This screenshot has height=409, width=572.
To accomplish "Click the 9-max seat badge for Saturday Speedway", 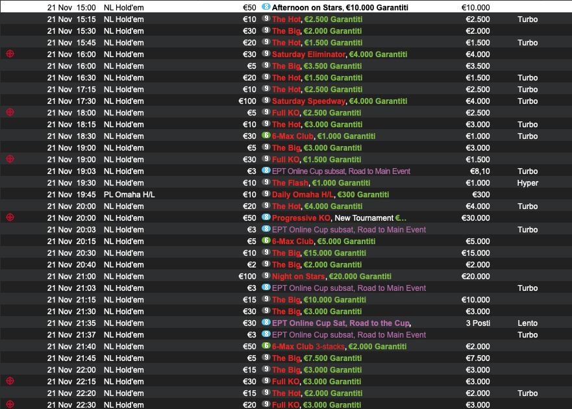I will (266, 101).
